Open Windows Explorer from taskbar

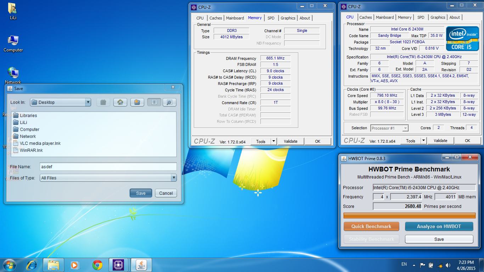click(54, 265)
